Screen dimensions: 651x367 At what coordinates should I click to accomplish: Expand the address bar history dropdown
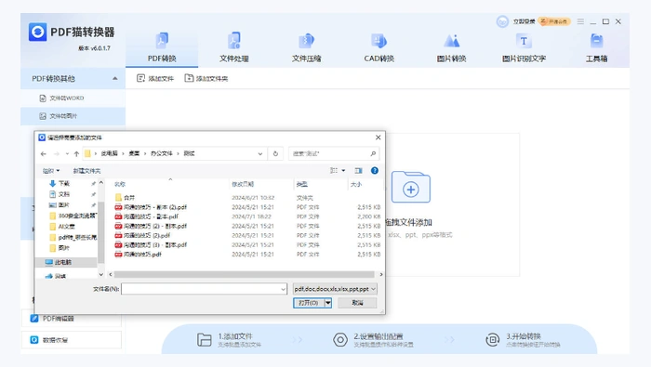tap(260, 154)
